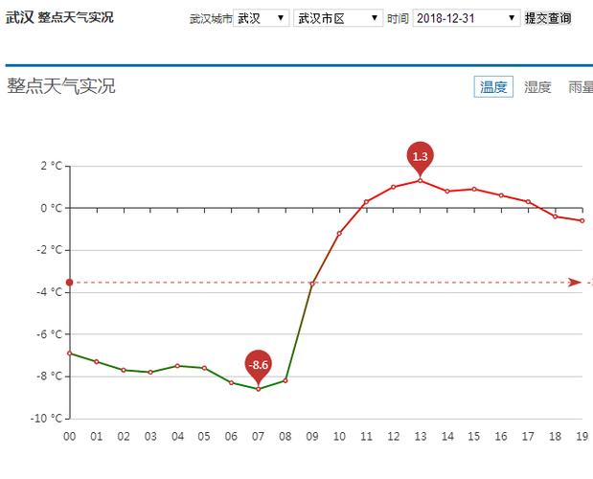593x479 pixels.
Task: Switch to the 雨量 rainfall tab
Action: 581,87
